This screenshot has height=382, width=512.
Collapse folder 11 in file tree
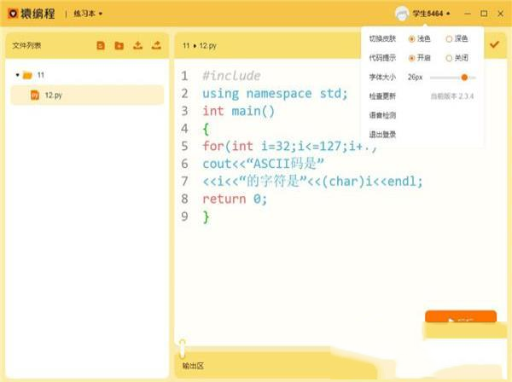tap(18, 75)
